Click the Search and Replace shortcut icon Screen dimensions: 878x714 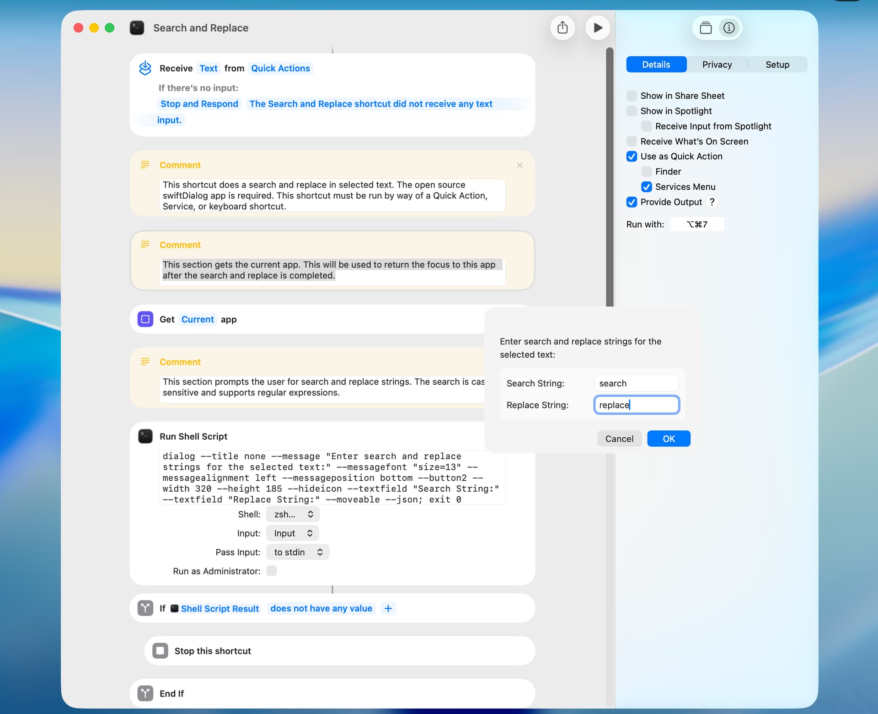(137, 28)
